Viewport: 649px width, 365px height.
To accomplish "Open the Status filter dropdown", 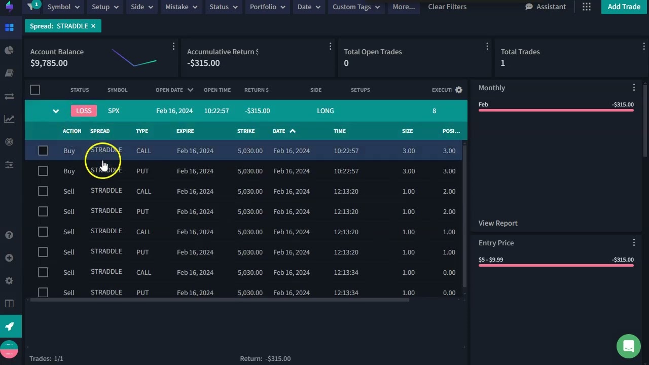I will [224, 7].
